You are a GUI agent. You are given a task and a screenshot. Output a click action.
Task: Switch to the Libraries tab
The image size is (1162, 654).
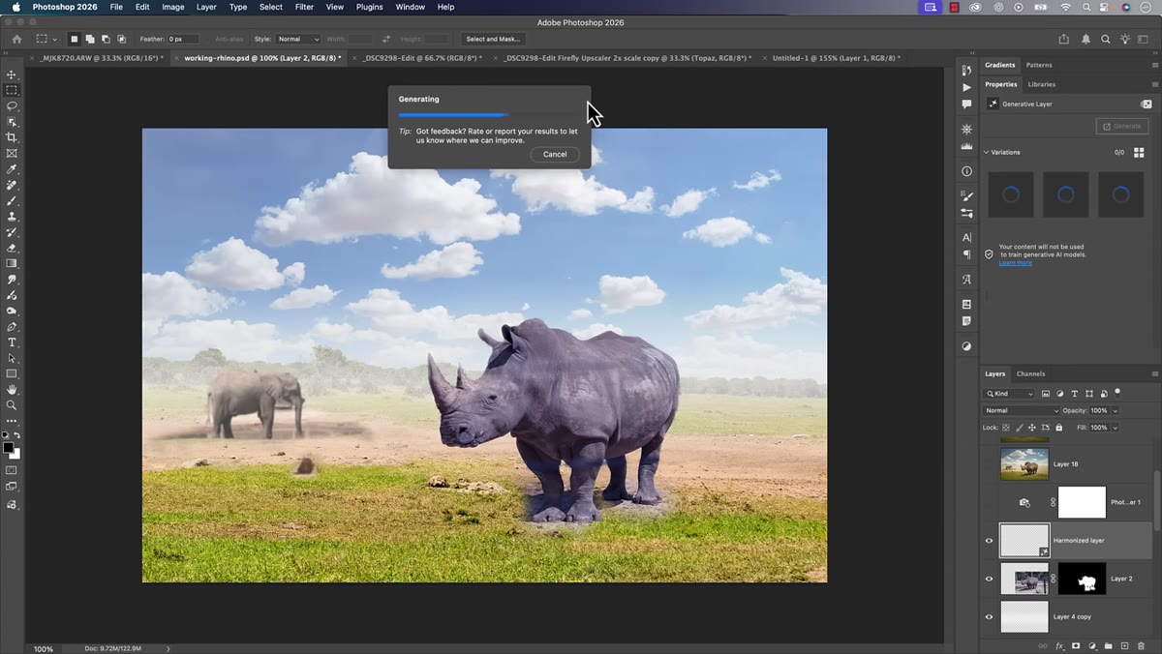pos(1041,84)
